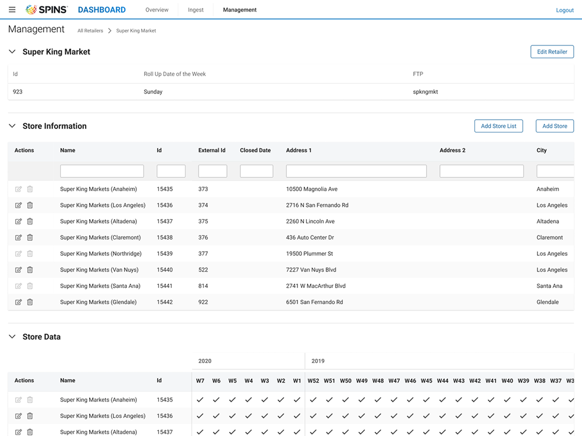Focus the Name filter input
This screenshot has height=436, width=582.
tap(102, 171)
